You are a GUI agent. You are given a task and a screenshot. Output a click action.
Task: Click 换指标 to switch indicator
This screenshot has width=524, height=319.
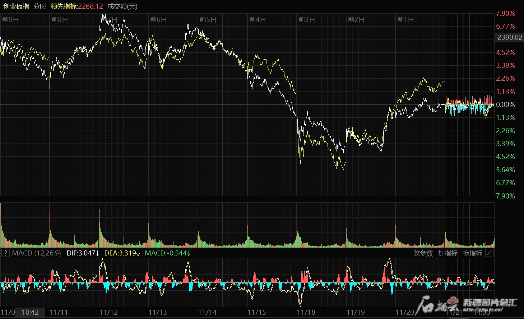point(473,253)
